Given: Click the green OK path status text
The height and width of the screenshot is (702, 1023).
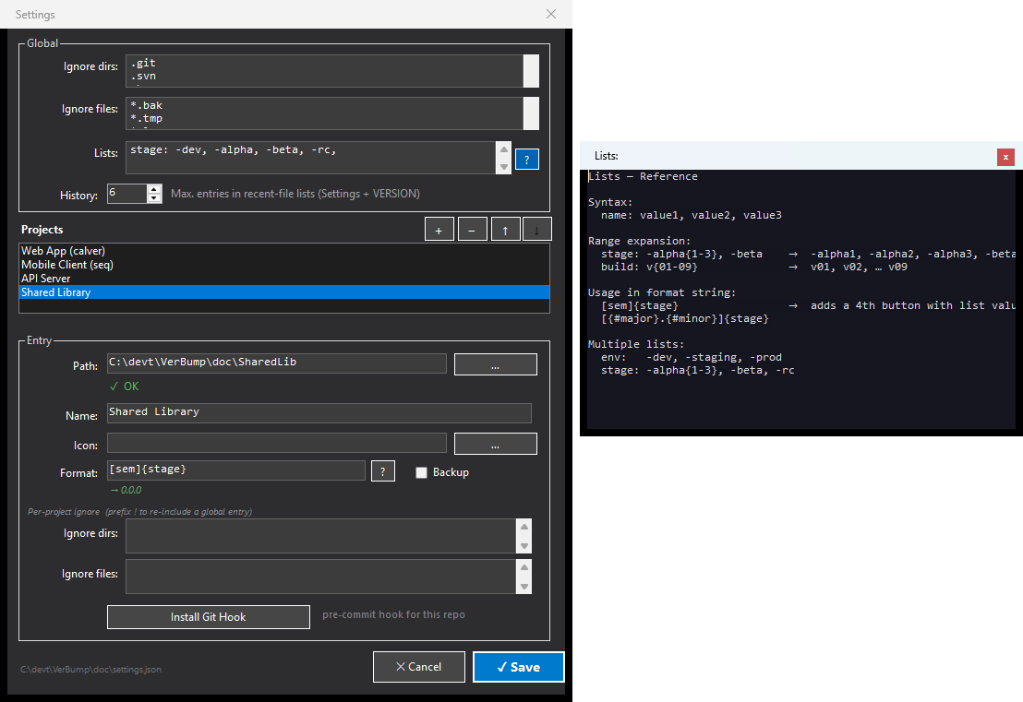Looking at the screenshot, I should pyautogui.click(x=124, y=387).
